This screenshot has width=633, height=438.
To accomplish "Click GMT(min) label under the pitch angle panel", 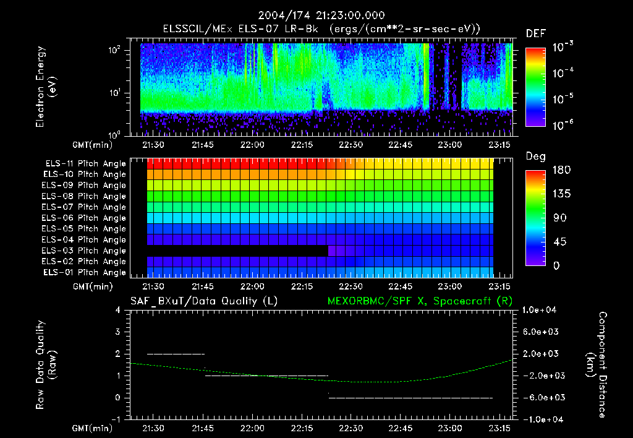I will [93, 286].
